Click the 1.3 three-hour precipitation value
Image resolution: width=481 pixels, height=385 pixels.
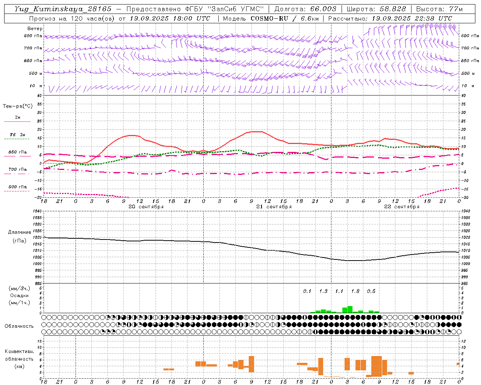point(323,291)
